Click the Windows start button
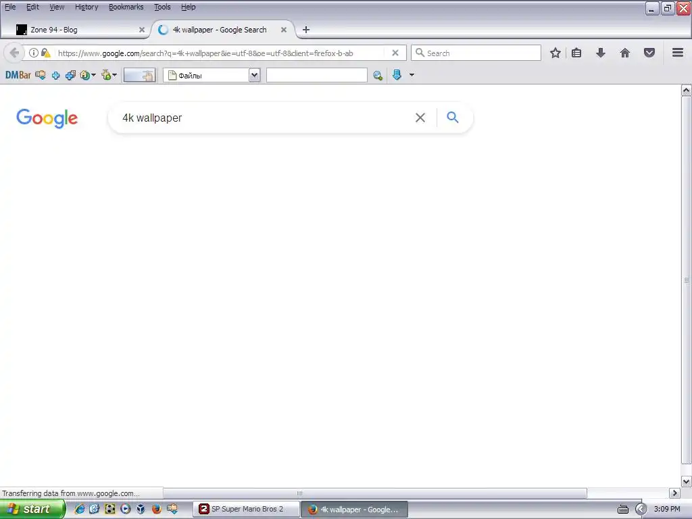Image resolution: width=692 pixels, height=519 pixels. click(x=32, y=509)
